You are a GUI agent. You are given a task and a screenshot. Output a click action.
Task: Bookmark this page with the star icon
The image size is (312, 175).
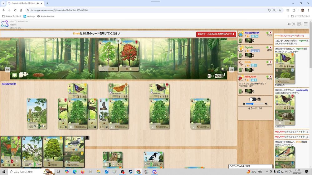280,10
